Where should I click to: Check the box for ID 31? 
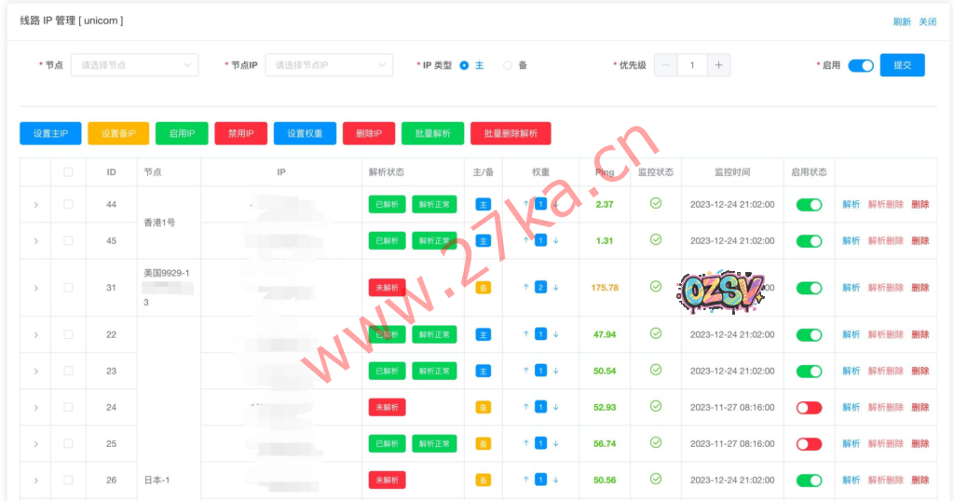tap(68, 288)
